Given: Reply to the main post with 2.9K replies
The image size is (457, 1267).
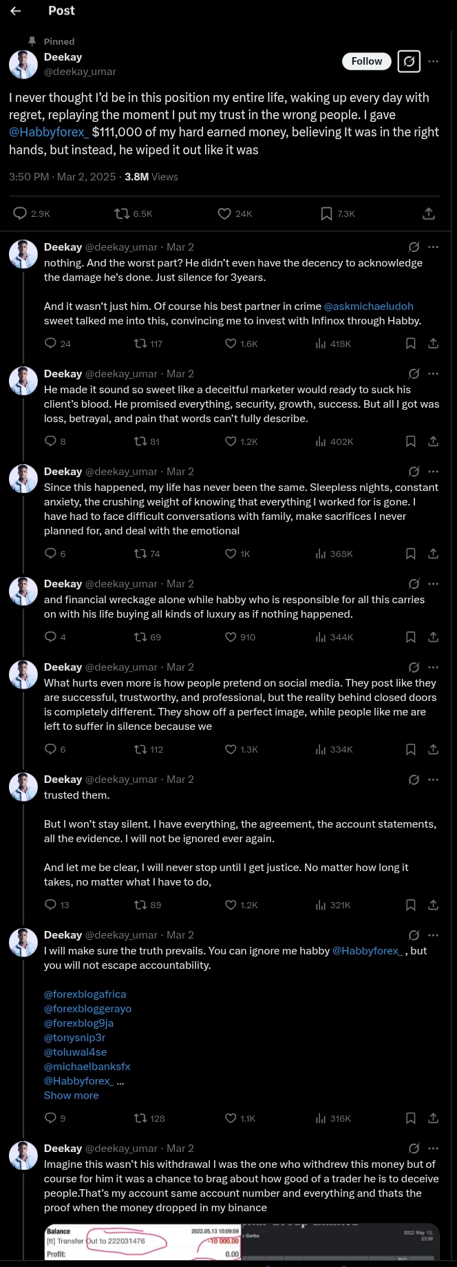Looking at the screenshot, I should [x=21, y=213].
